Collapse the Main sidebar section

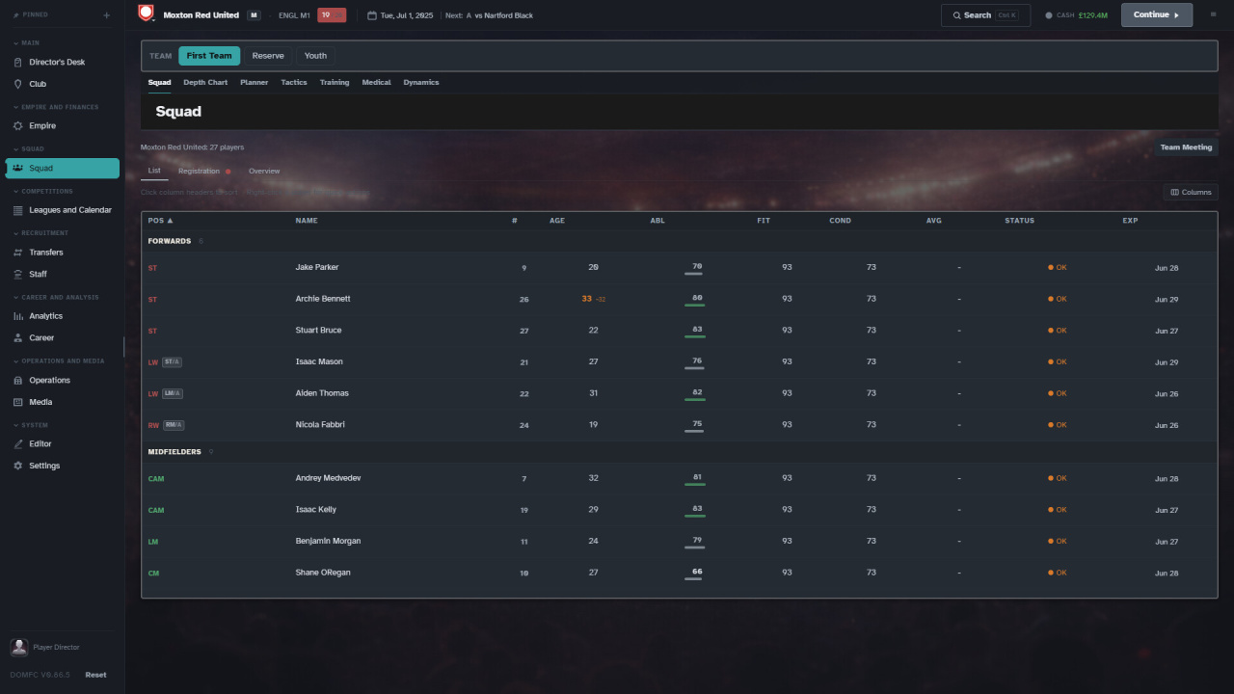coord(27,42)
